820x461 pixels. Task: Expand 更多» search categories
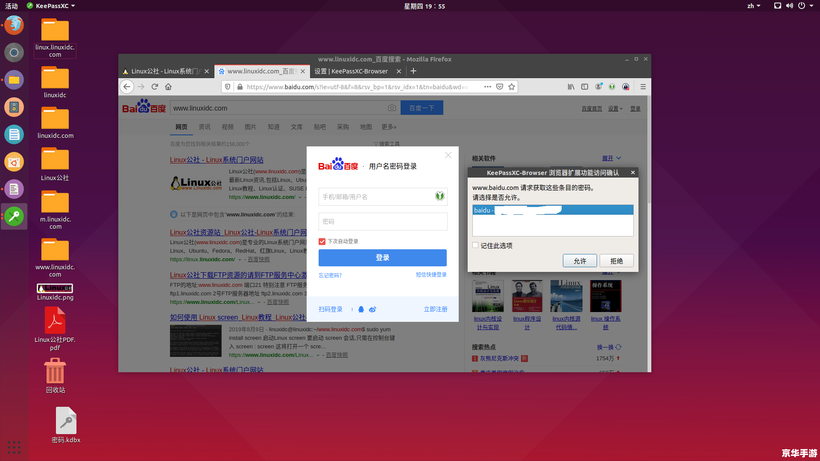tap(389, 127)
